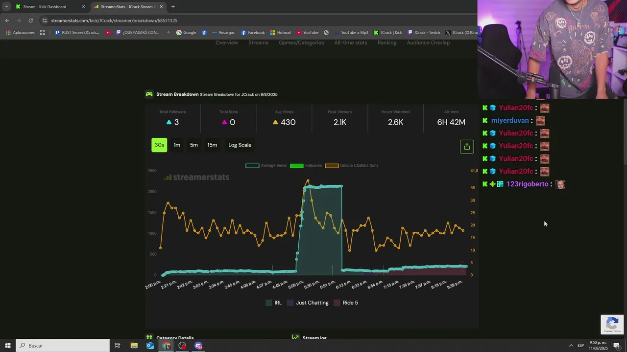Select the 30s chart interval
The image size is (627, 352).
tap(159, 145)
